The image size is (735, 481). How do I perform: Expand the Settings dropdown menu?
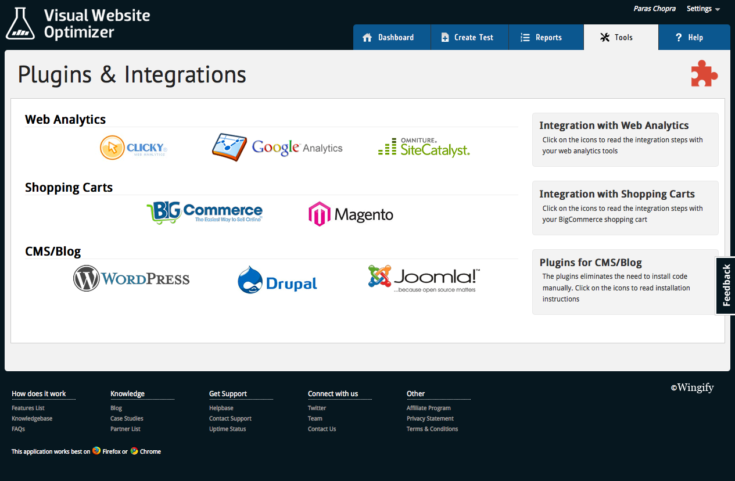coord(704,9)
